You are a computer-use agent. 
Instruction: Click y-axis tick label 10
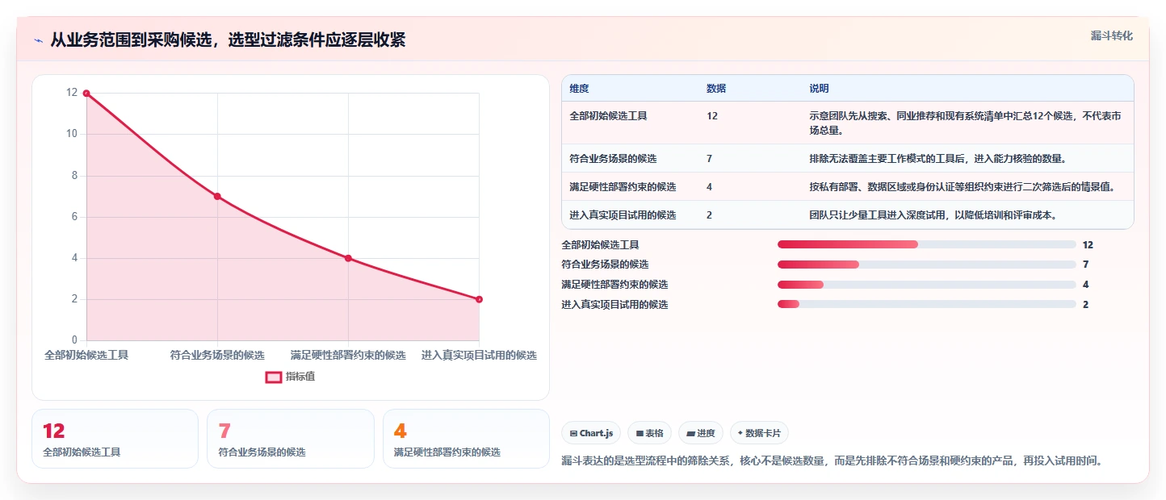(x=72, y=134)
